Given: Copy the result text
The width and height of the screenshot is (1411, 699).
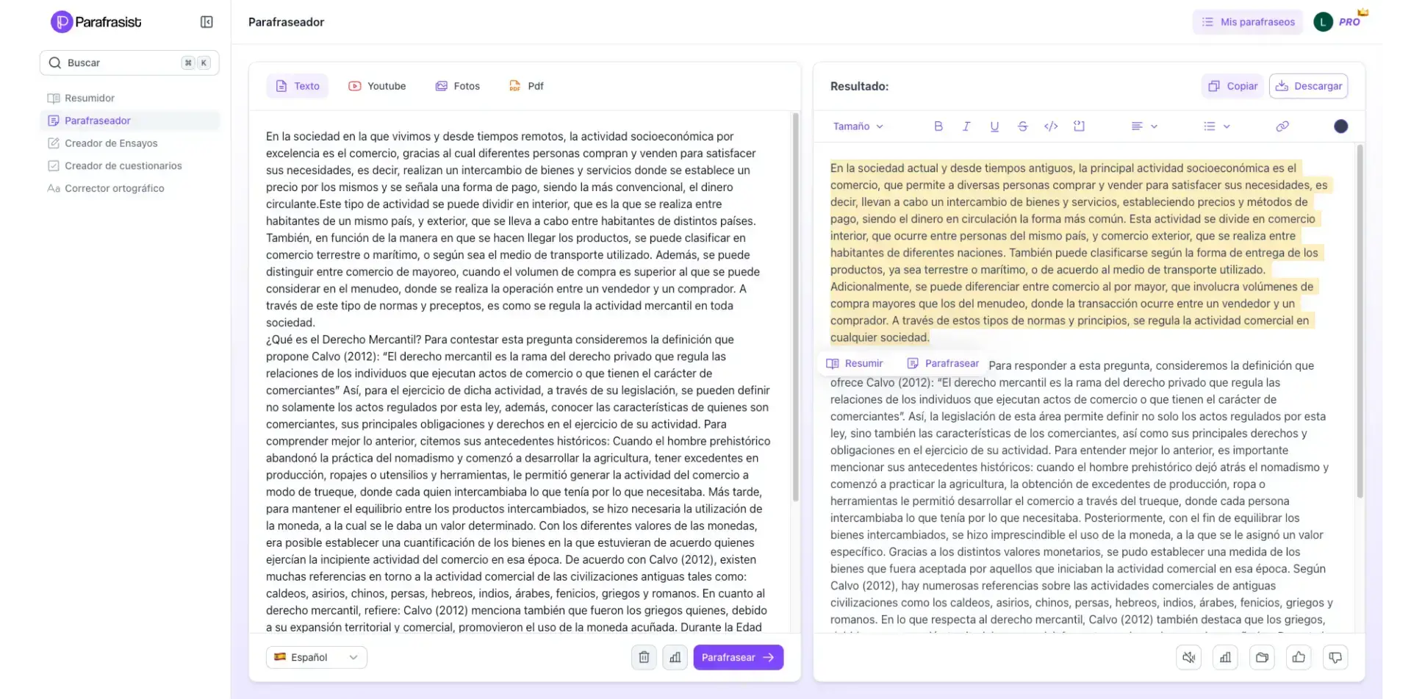Looking at the screenshot, I should tap(1233, 86).
